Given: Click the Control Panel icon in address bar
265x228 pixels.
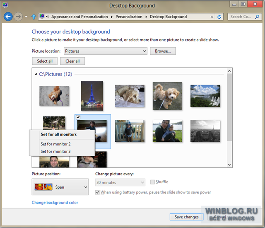Looking at the screenshot, I should (42, 17).
